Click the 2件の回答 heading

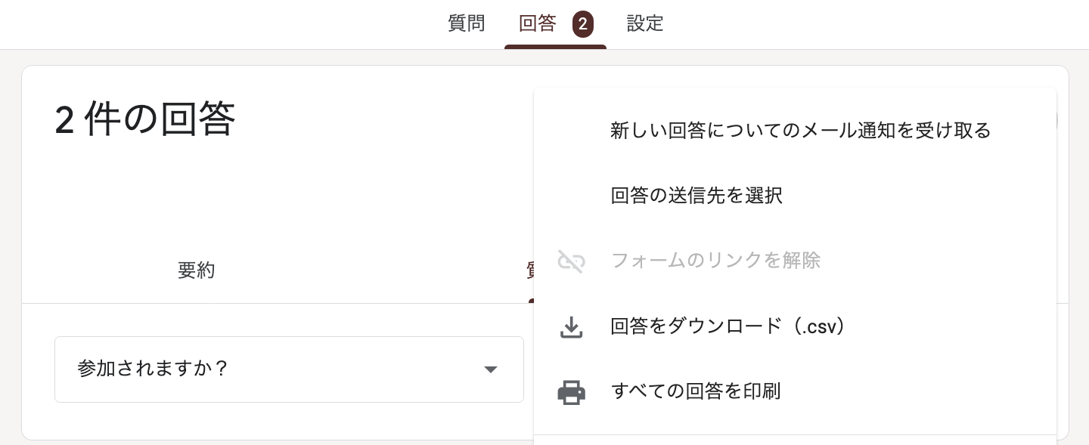(144, 119)
